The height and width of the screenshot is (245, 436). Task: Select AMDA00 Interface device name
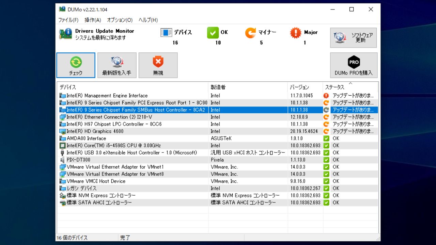87,138
